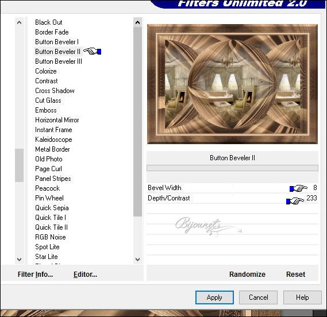The image size is (327, 317).
Task: Randomize the filter settings
Action: [247, 275]
